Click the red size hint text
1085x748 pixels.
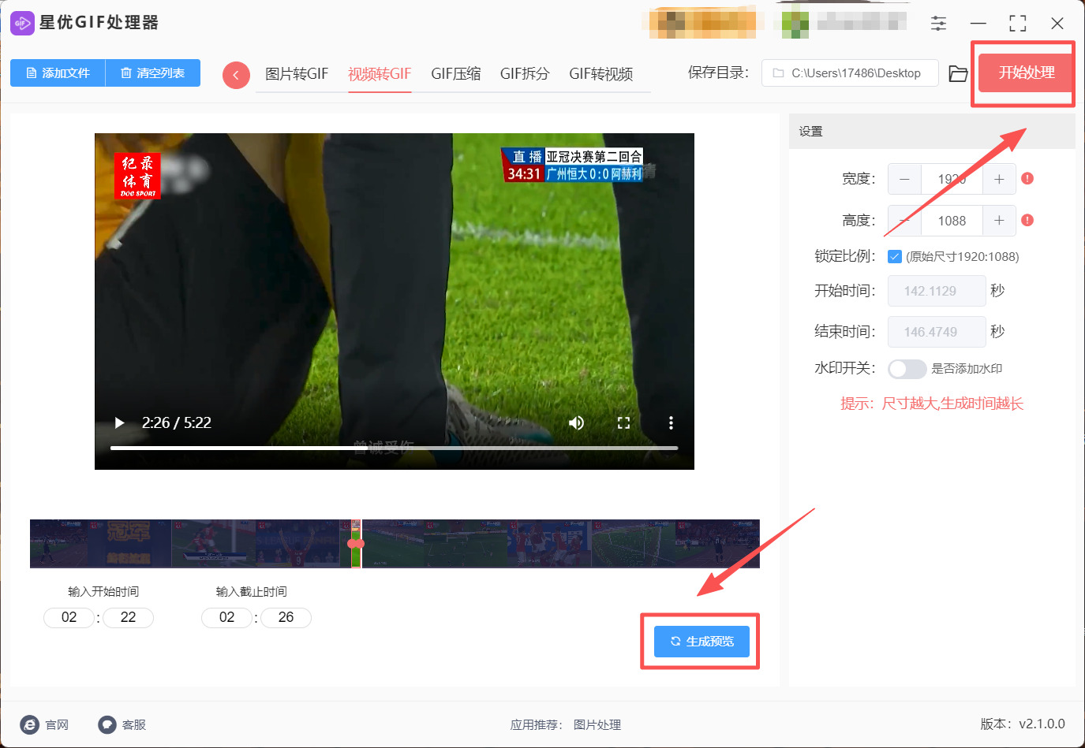[932, 404]
